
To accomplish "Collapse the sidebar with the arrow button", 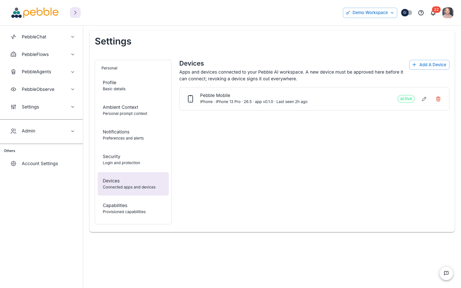I will pyautogui.click(x=75, y=12).
